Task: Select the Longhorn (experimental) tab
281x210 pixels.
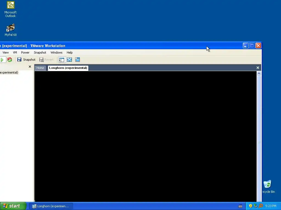Action: pos(68,68)
